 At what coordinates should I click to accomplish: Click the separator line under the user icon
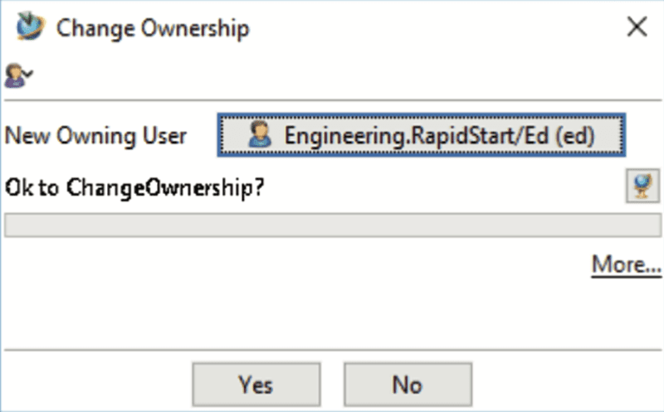click(333, 100)
